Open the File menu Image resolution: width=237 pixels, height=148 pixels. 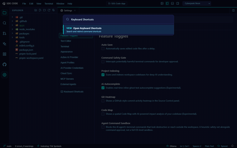(24, 4)
